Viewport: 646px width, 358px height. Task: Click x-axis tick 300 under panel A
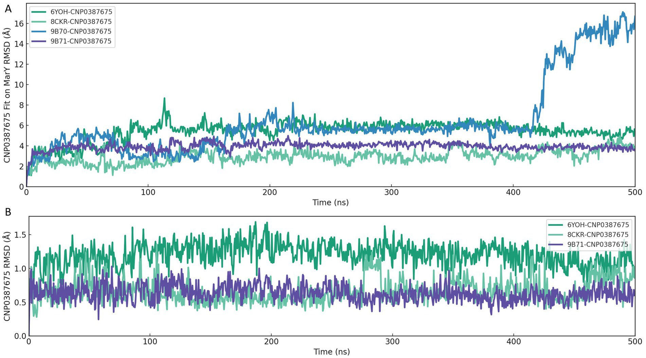click(391, 192)
